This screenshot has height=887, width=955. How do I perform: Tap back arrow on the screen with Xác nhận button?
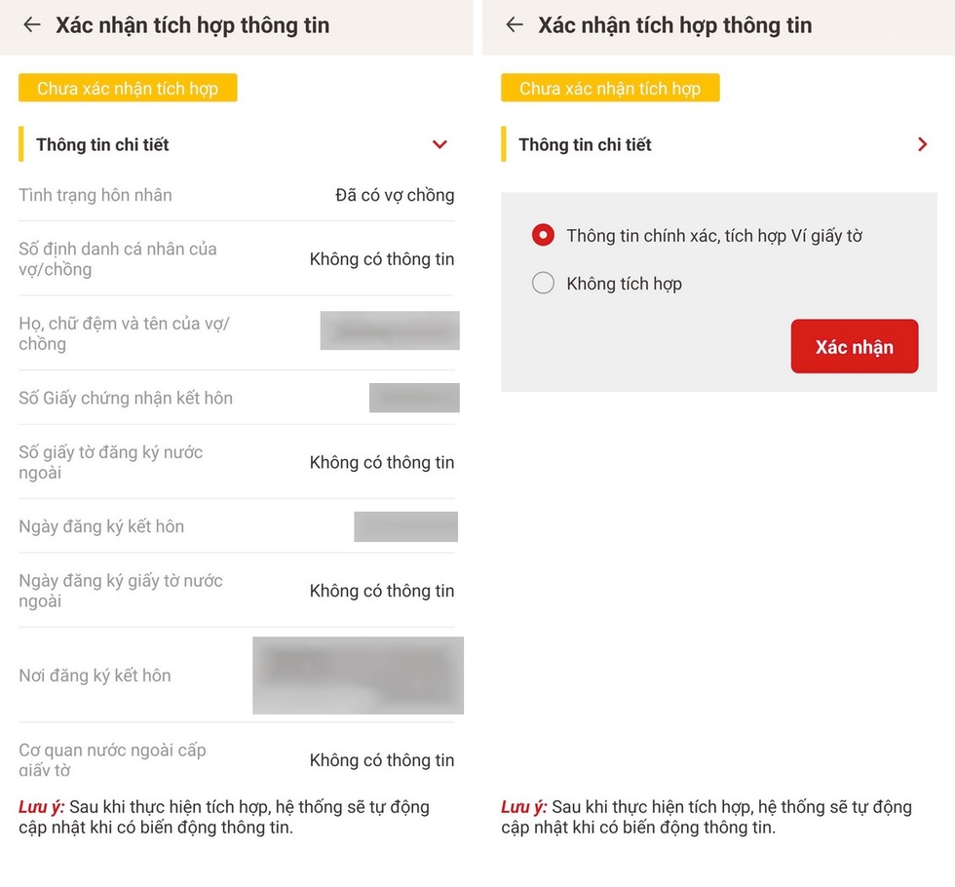click(515, 25)
